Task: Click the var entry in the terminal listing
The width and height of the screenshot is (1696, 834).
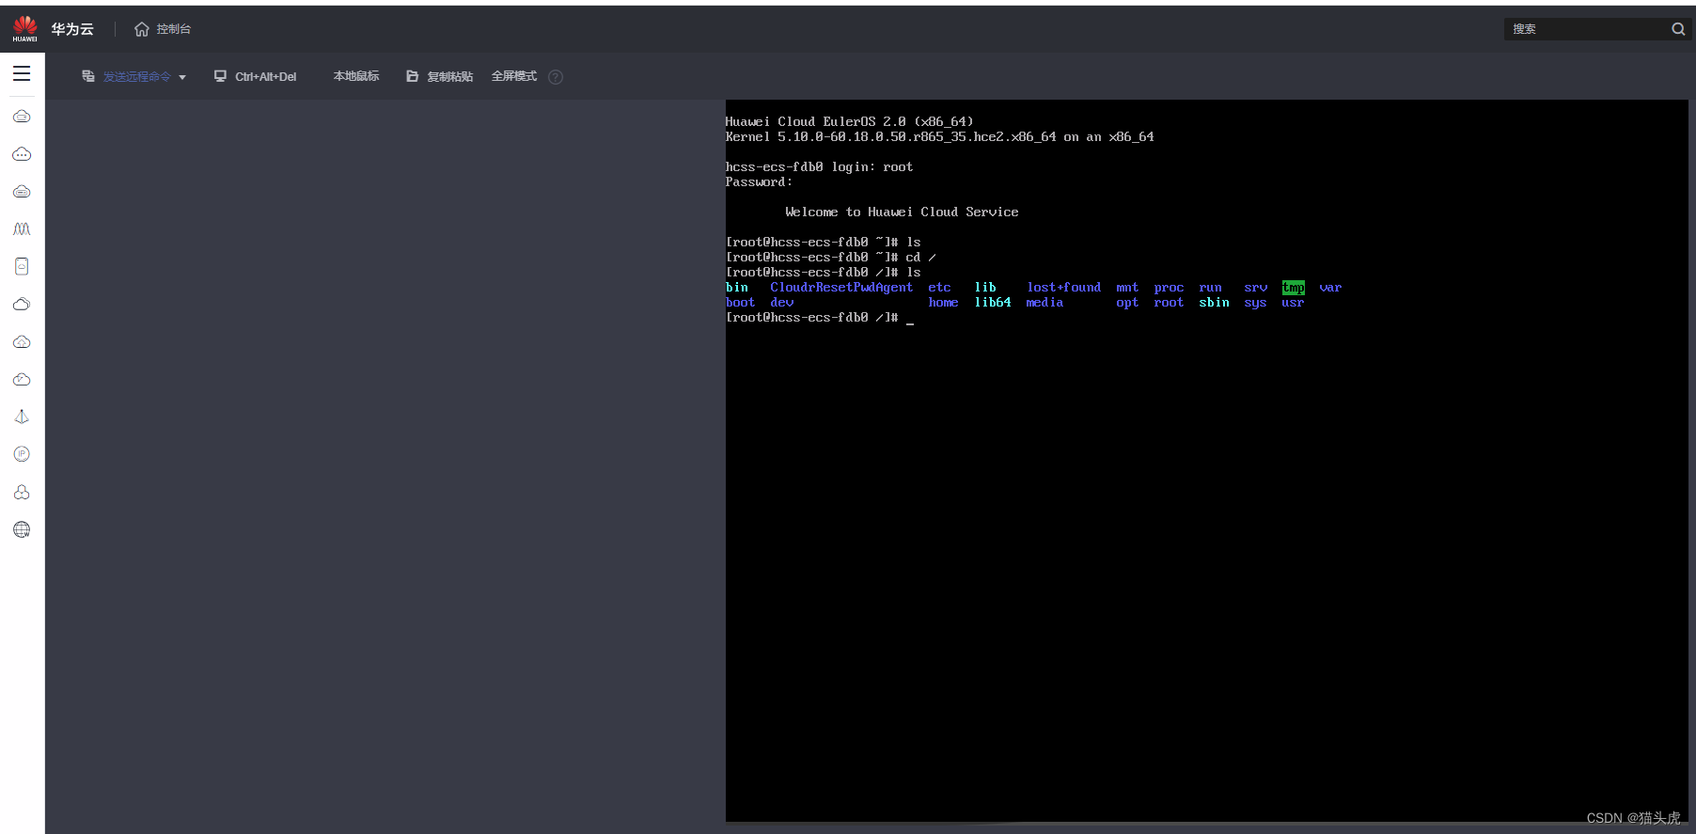Action: [x=1330, y=288]
